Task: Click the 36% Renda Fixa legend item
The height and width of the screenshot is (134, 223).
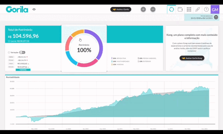Action: pos(119,58)
